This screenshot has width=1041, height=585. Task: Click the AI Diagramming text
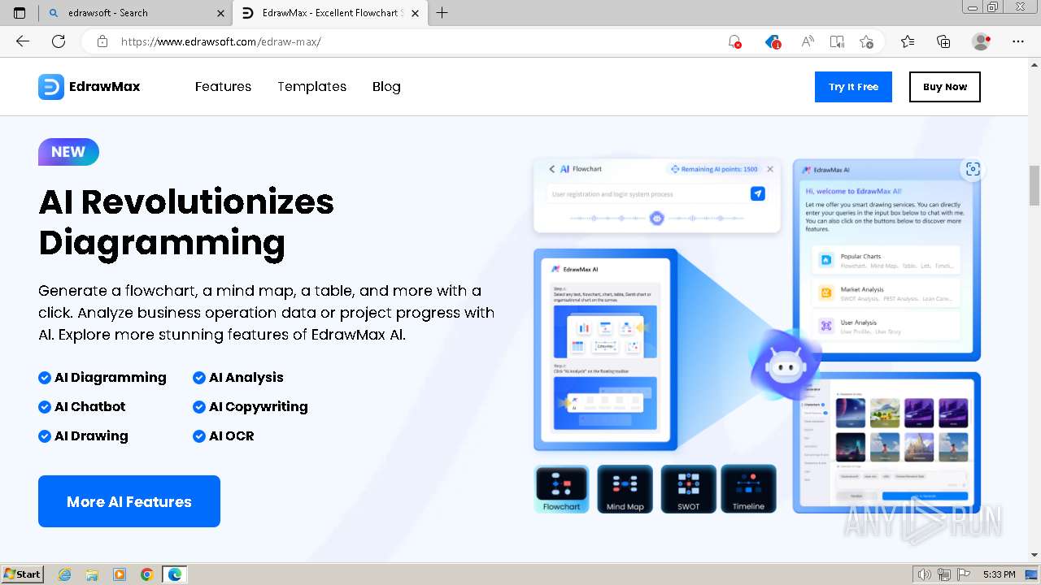click(x=111, y=377)
